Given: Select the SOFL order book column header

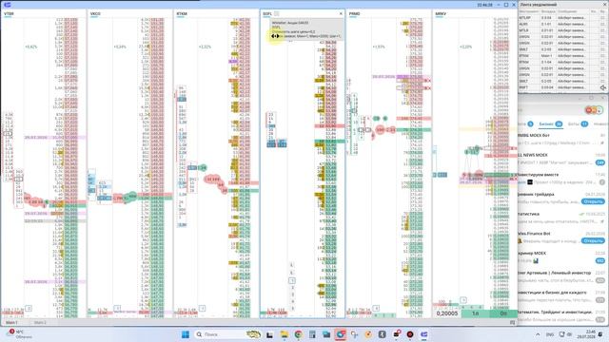Looking at the screenshot, I should (267, 13).
